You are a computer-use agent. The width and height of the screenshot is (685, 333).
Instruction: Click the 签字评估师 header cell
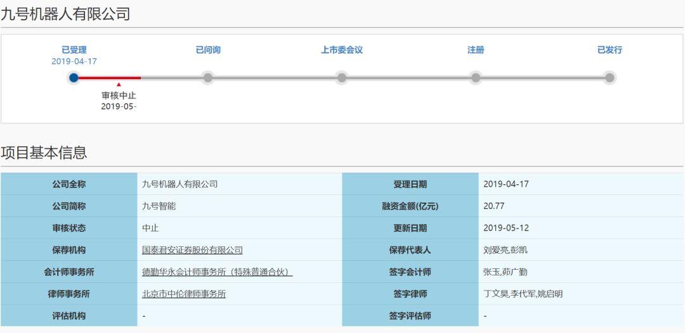pyautogui.click(x=410, y=316)
